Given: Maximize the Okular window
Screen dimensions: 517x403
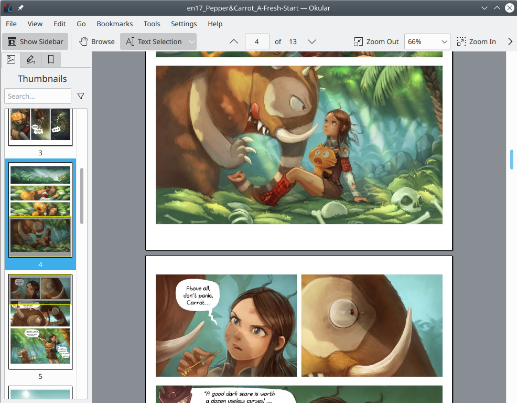Looking at the screenshot, I should tap(497, 8).
